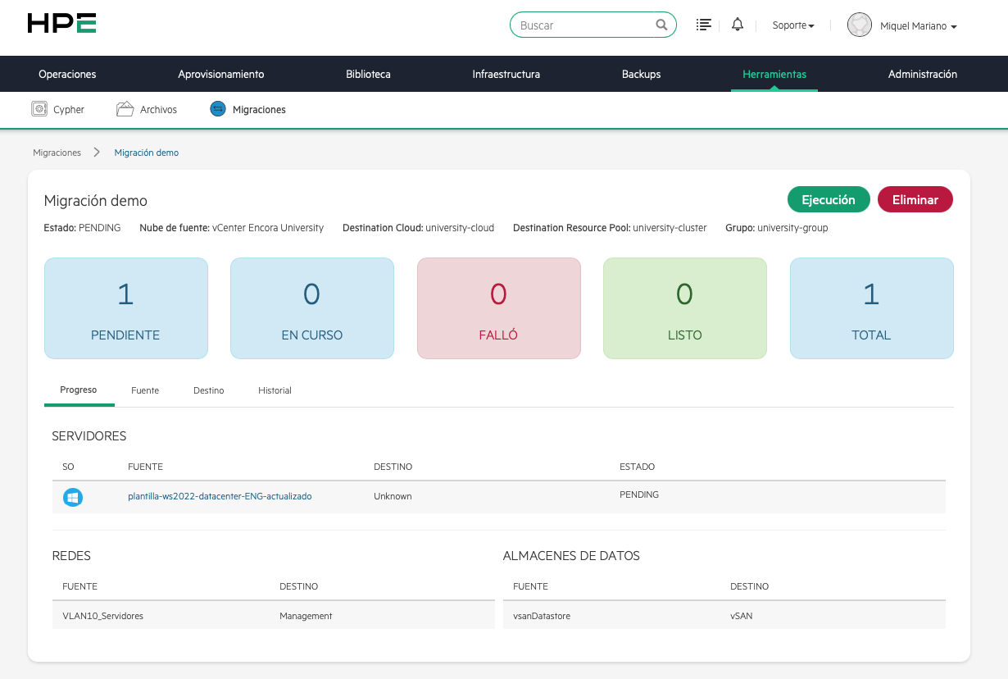This screenshot has width=1008, height=679.
Task: Click the REDES heading
Action: pos(71,556)
